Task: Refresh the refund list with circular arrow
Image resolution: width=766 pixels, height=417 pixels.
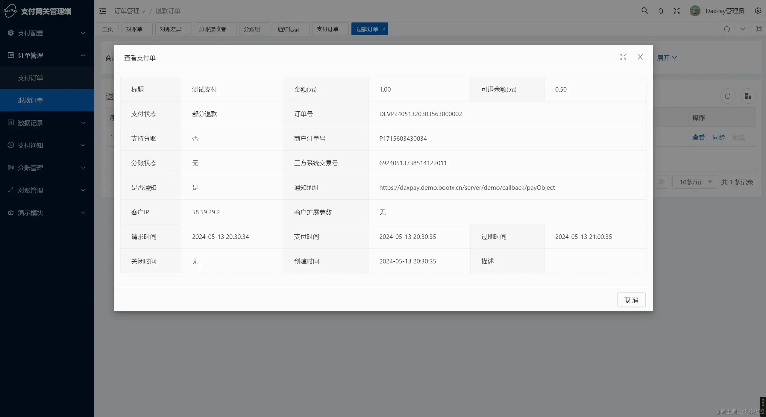Action: coord(727,96)
